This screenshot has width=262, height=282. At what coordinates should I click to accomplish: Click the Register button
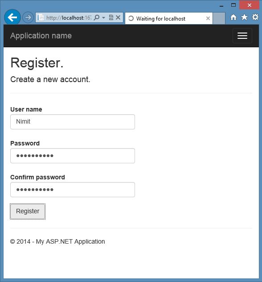click(28, 211)
